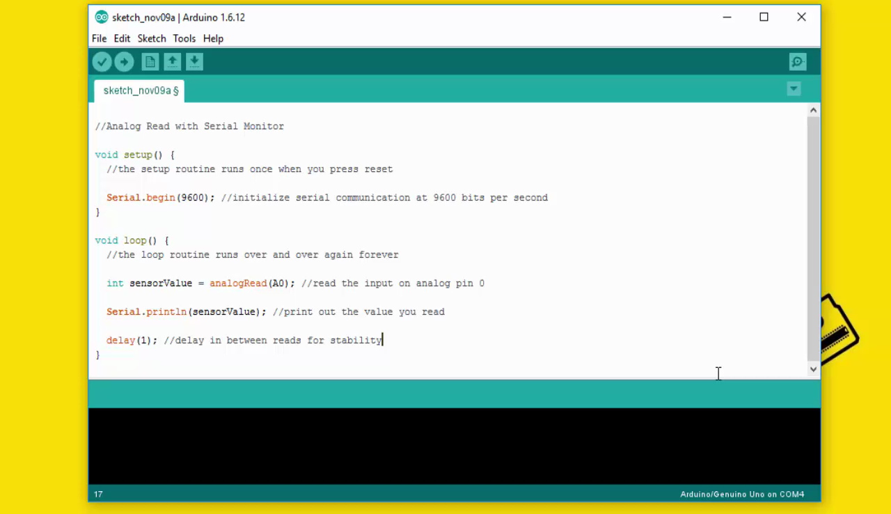Click comment "//read the input on analog pin 0"
Screen dimensions: 891x514
[393, 283]
